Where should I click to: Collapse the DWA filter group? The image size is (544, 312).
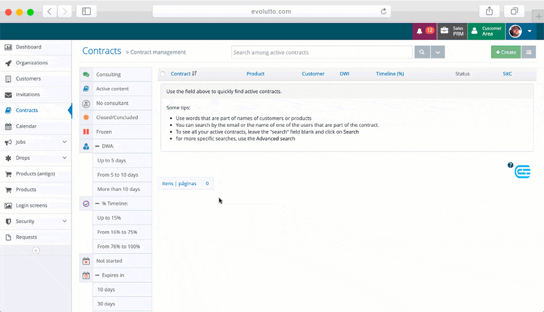click(97, 146)
